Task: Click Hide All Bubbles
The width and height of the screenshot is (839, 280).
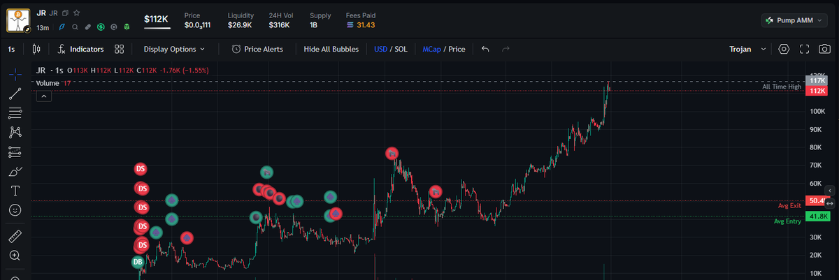Action: pyautogui.click(x=331, y=49)
